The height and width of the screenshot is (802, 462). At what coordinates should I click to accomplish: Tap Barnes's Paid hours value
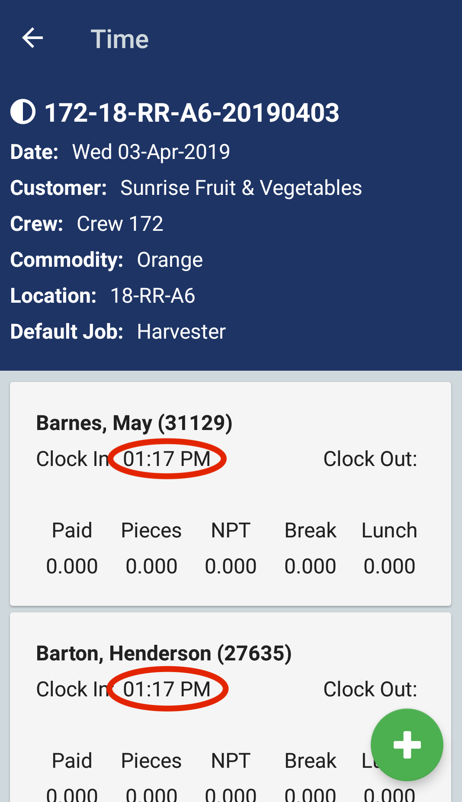click(x=72, y=566)
